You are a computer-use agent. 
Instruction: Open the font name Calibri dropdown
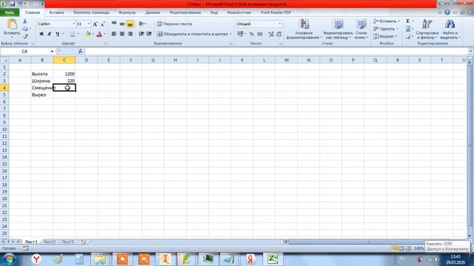[73, 24]
